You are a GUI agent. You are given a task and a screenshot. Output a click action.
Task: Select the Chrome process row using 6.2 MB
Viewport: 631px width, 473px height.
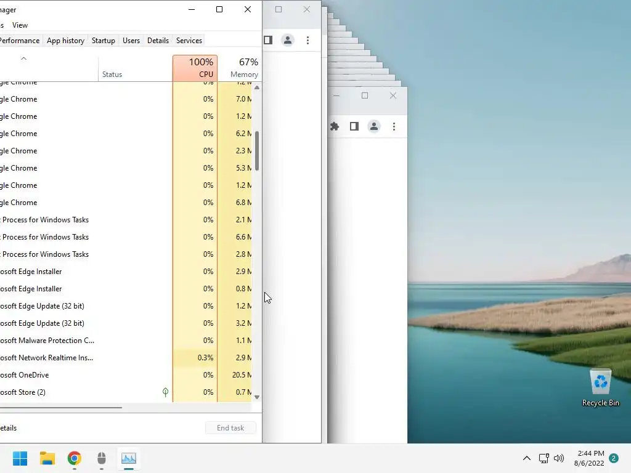pyautogui.click(x=126, y=134)
